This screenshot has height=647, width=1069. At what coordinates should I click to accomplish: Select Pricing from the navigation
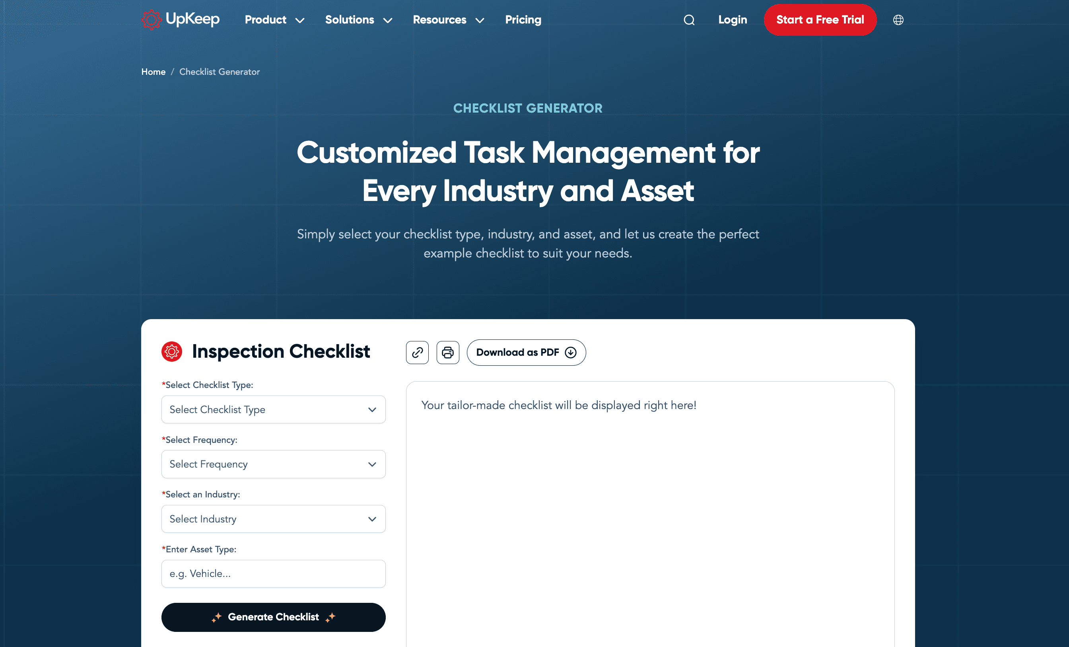point(523,19)
